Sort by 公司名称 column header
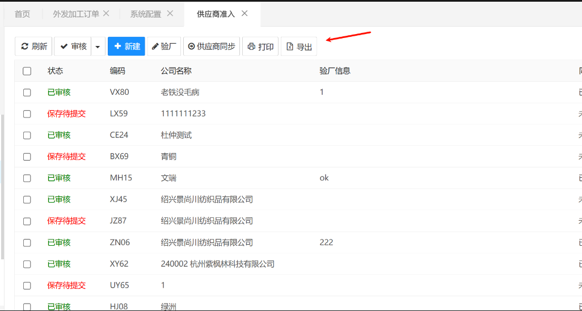The height and width of the screenshot is (311, 582). (176, 71)
